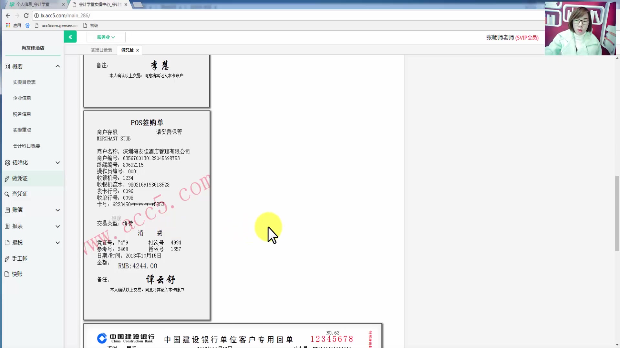Switch to the 实操目录表 tab
The width and height of the screenshot is (620, 348).
point(101,50)
